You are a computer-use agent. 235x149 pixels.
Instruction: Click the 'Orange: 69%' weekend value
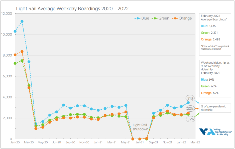pos(210,93)
